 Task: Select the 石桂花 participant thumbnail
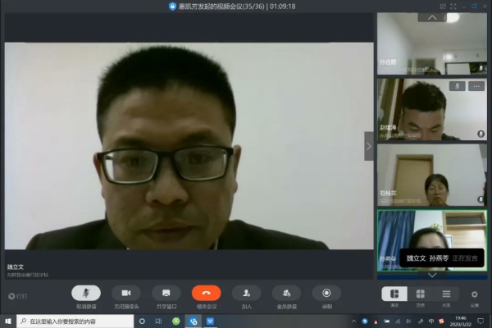tap(432, 175)
